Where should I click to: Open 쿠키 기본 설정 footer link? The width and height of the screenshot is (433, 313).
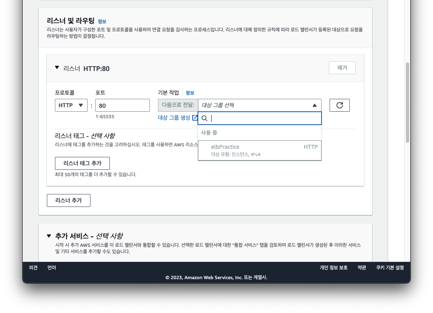click(390, 267)
